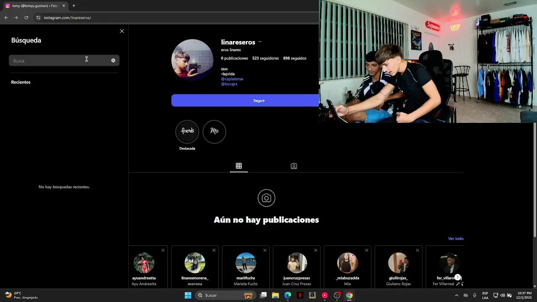Dismiss the _miabuzadda suggestion card
The image size is (537, 302).
[367, 250]
